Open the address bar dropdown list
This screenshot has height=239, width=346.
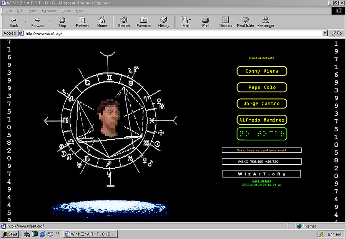(325, 33)
